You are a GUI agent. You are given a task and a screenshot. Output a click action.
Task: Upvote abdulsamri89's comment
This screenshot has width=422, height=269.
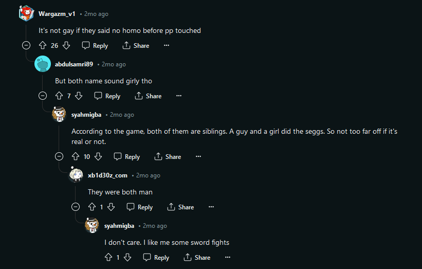tap(59, 96)
